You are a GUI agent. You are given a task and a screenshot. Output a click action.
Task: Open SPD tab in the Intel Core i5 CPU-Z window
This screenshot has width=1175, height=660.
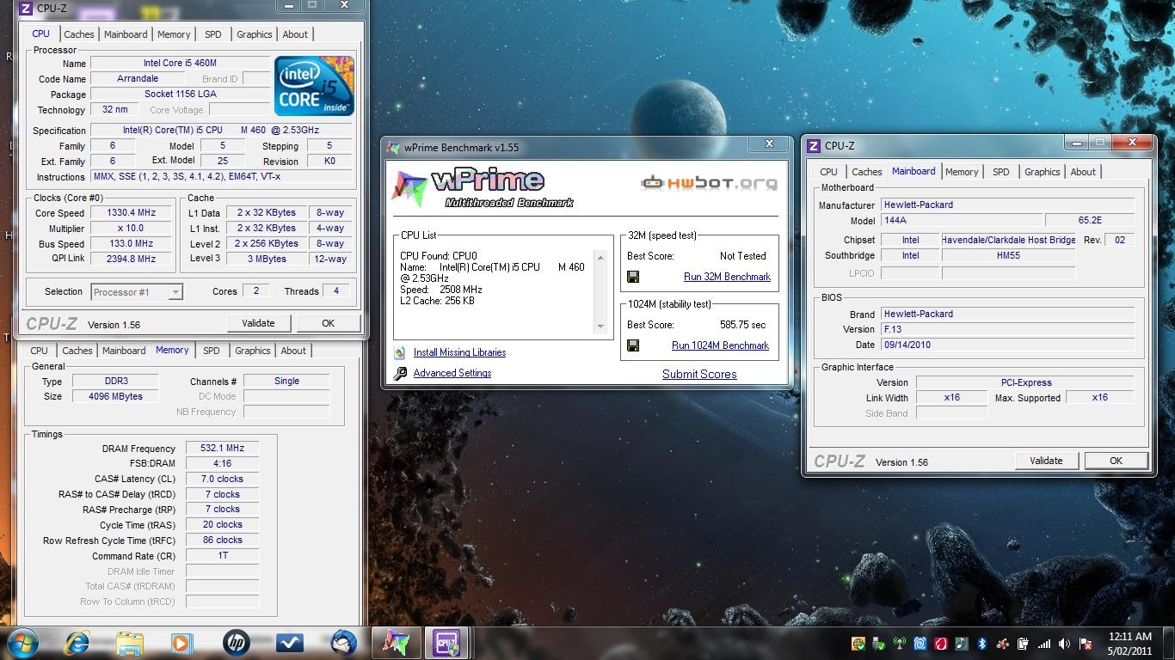(x=212, y=34)
